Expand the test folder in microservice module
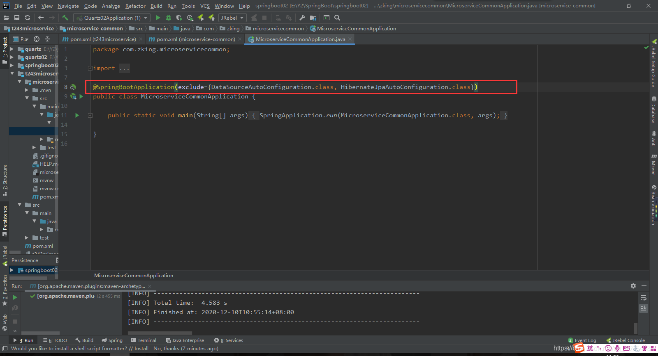 (34, 147)
